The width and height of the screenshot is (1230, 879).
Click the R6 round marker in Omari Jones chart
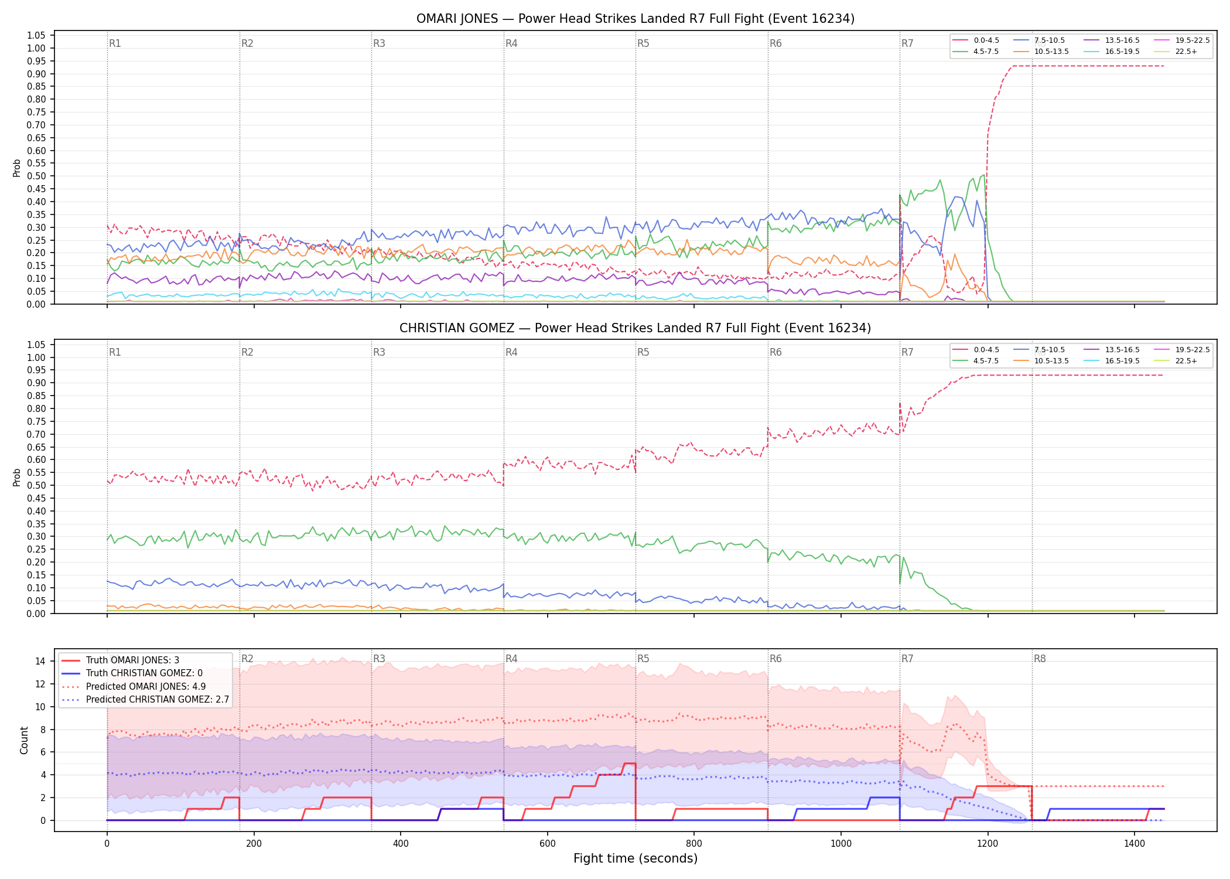coord(775,43)
